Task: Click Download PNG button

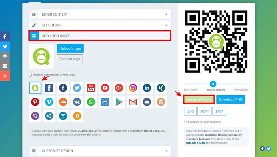Action: (231, 99)
